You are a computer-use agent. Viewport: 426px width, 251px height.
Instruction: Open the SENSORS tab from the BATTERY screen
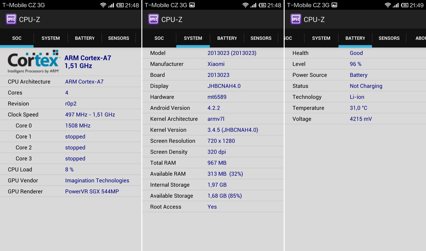click(389, 38)
